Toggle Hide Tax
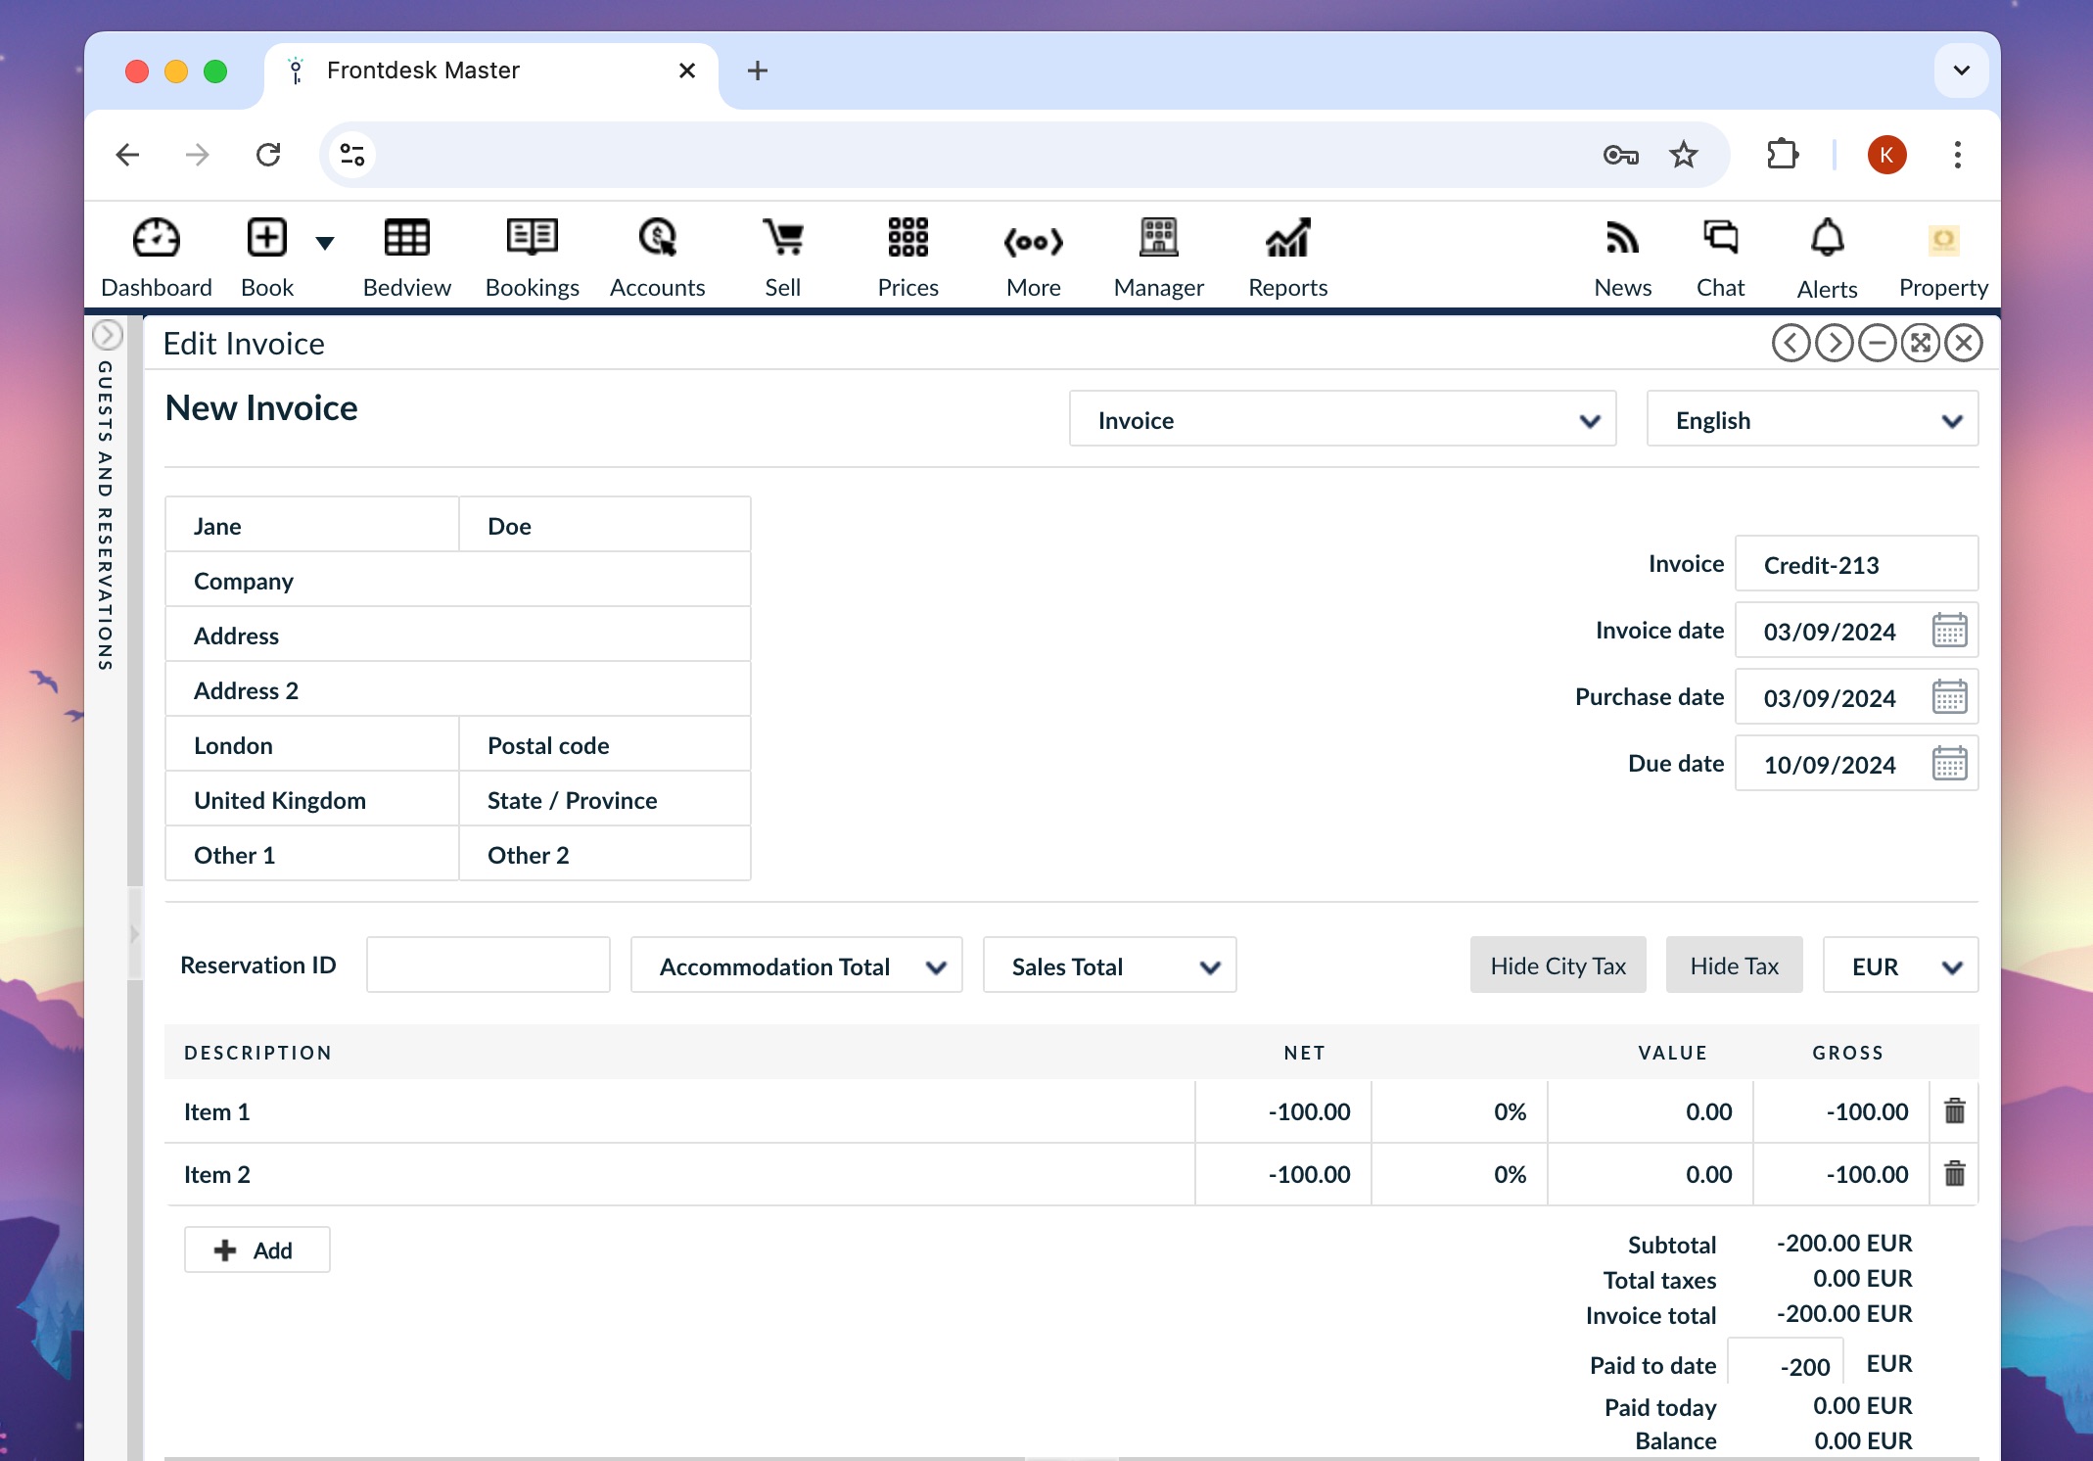Screen dimensions: 2093x1461 (x=1734, y=966)
